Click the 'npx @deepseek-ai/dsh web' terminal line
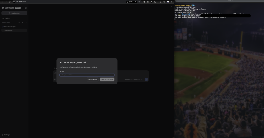The image size is (264, 138). 186,7
